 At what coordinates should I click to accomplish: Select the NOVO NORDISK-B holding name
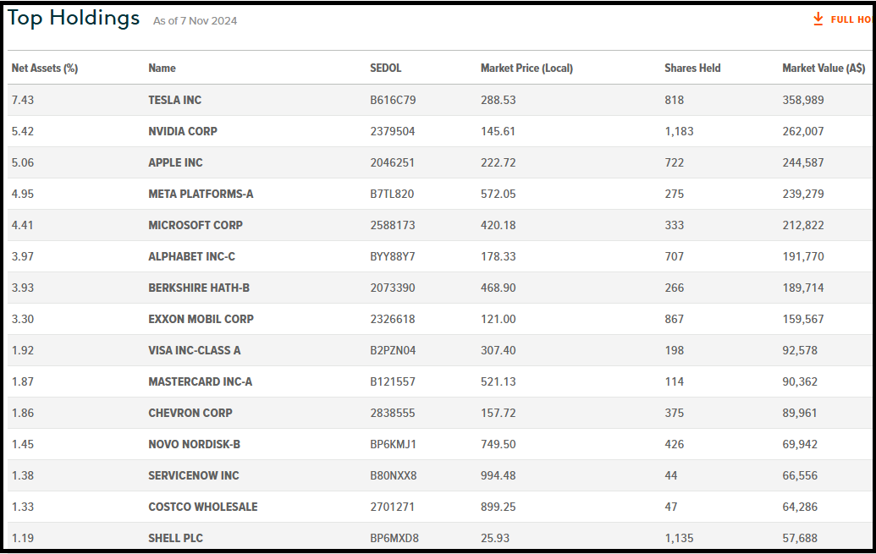click(x=195, y=444)
